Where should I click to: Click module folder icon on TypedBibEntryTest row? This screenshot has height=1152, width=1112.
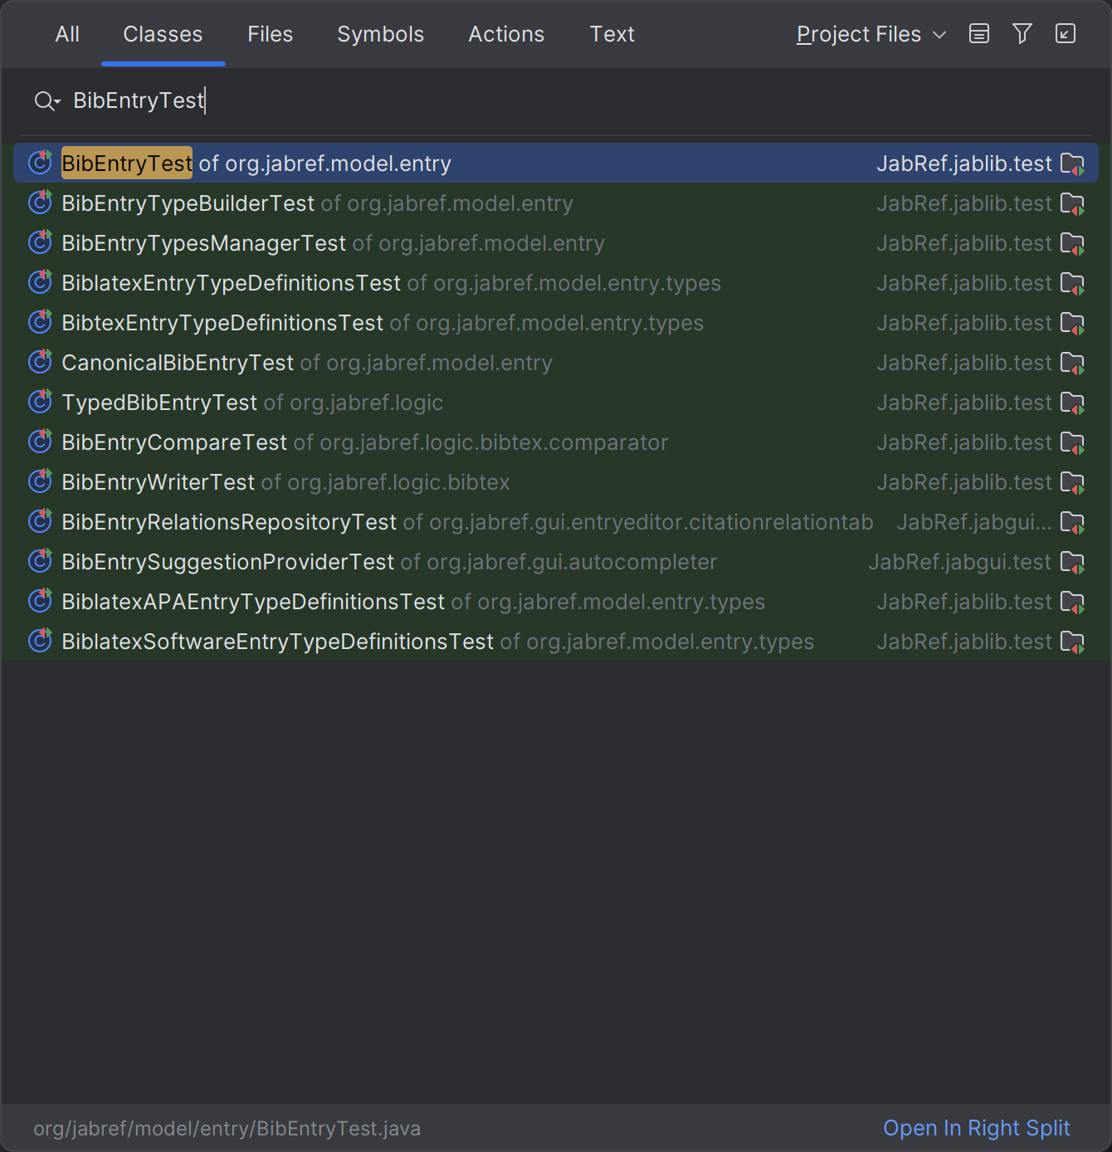click(x=1073, y=403)
